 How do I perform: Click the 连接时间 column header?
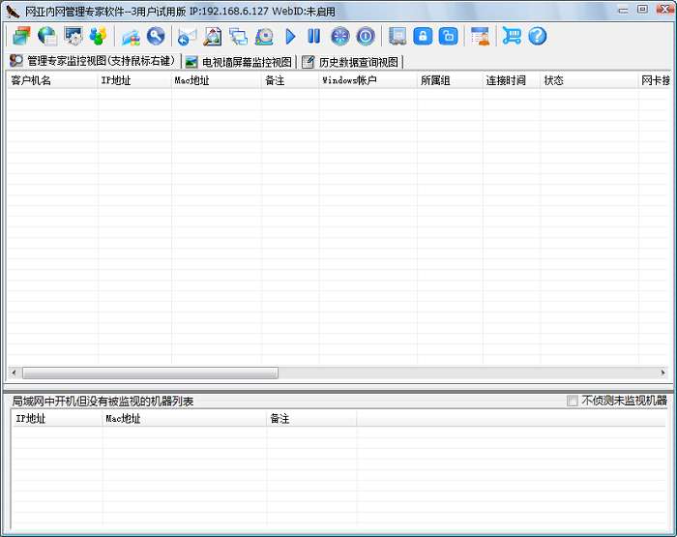(x=512, y=80)
